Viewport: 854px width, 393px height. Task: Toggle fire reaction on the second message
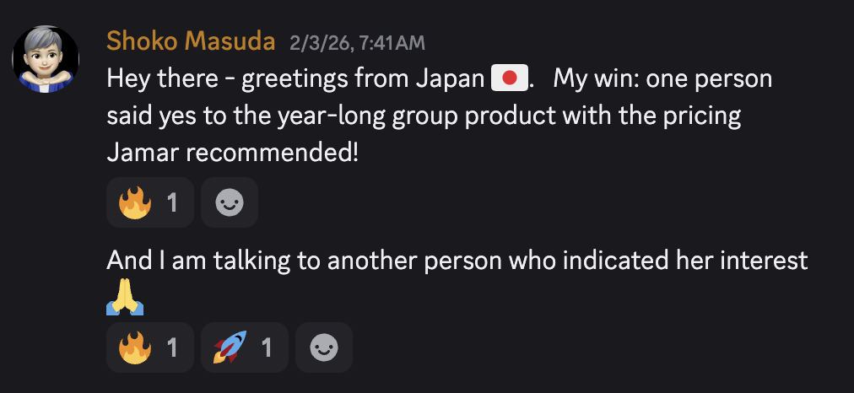coord(149,347)
